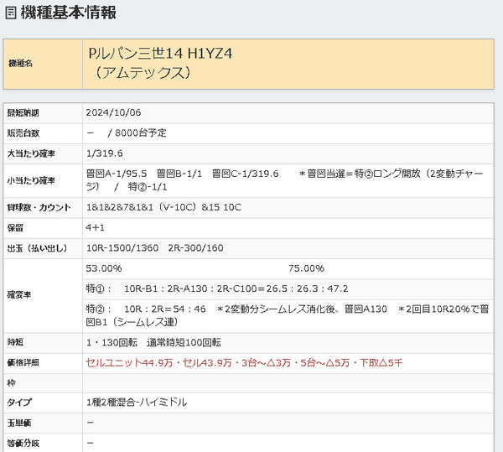Click the list icon beside 機種基本情報 heading

point(11,13)
